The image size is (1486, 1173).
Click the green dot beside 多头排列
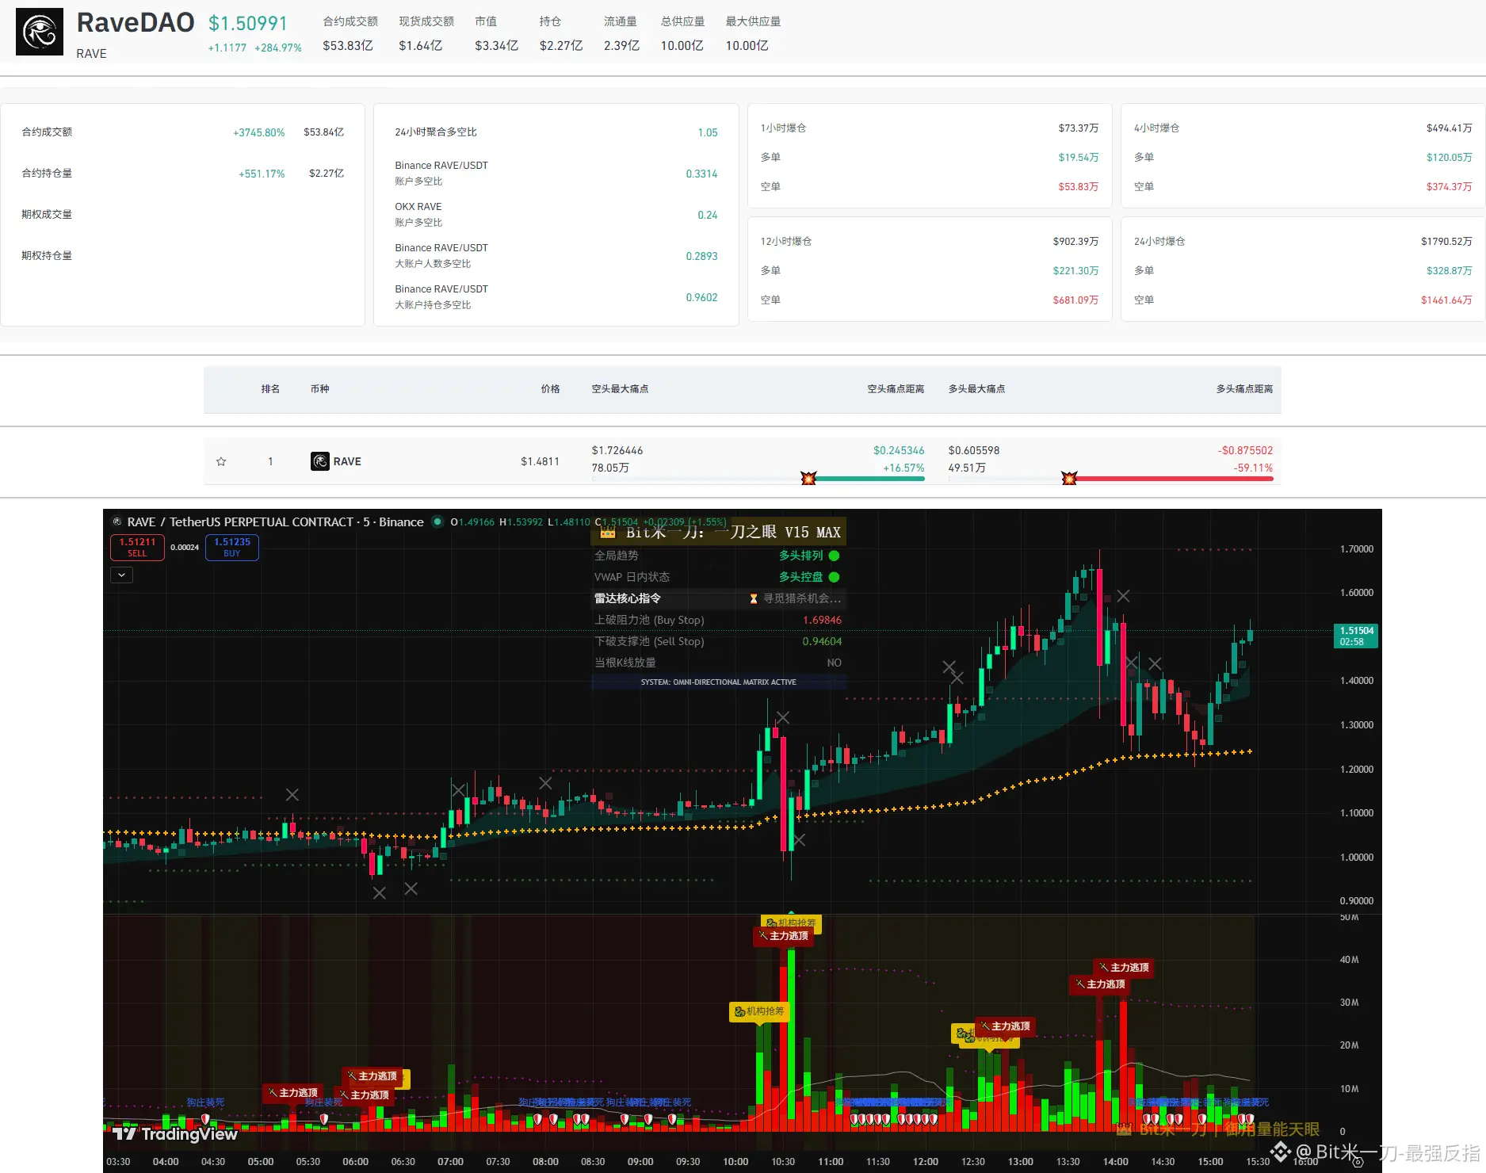tap(834, 556)
